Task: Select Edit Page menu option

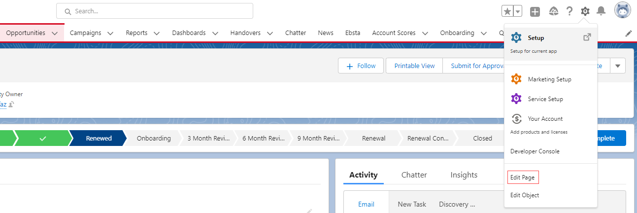Action: tap(523, 177)
